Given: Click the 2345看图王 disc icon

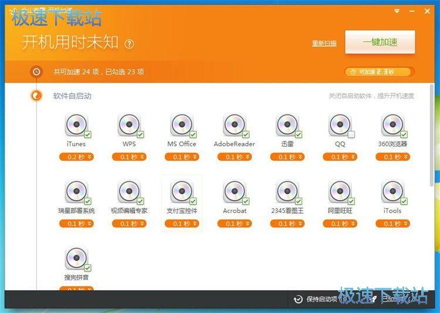Looking at the screenshot, I should (x=287, y=191).
